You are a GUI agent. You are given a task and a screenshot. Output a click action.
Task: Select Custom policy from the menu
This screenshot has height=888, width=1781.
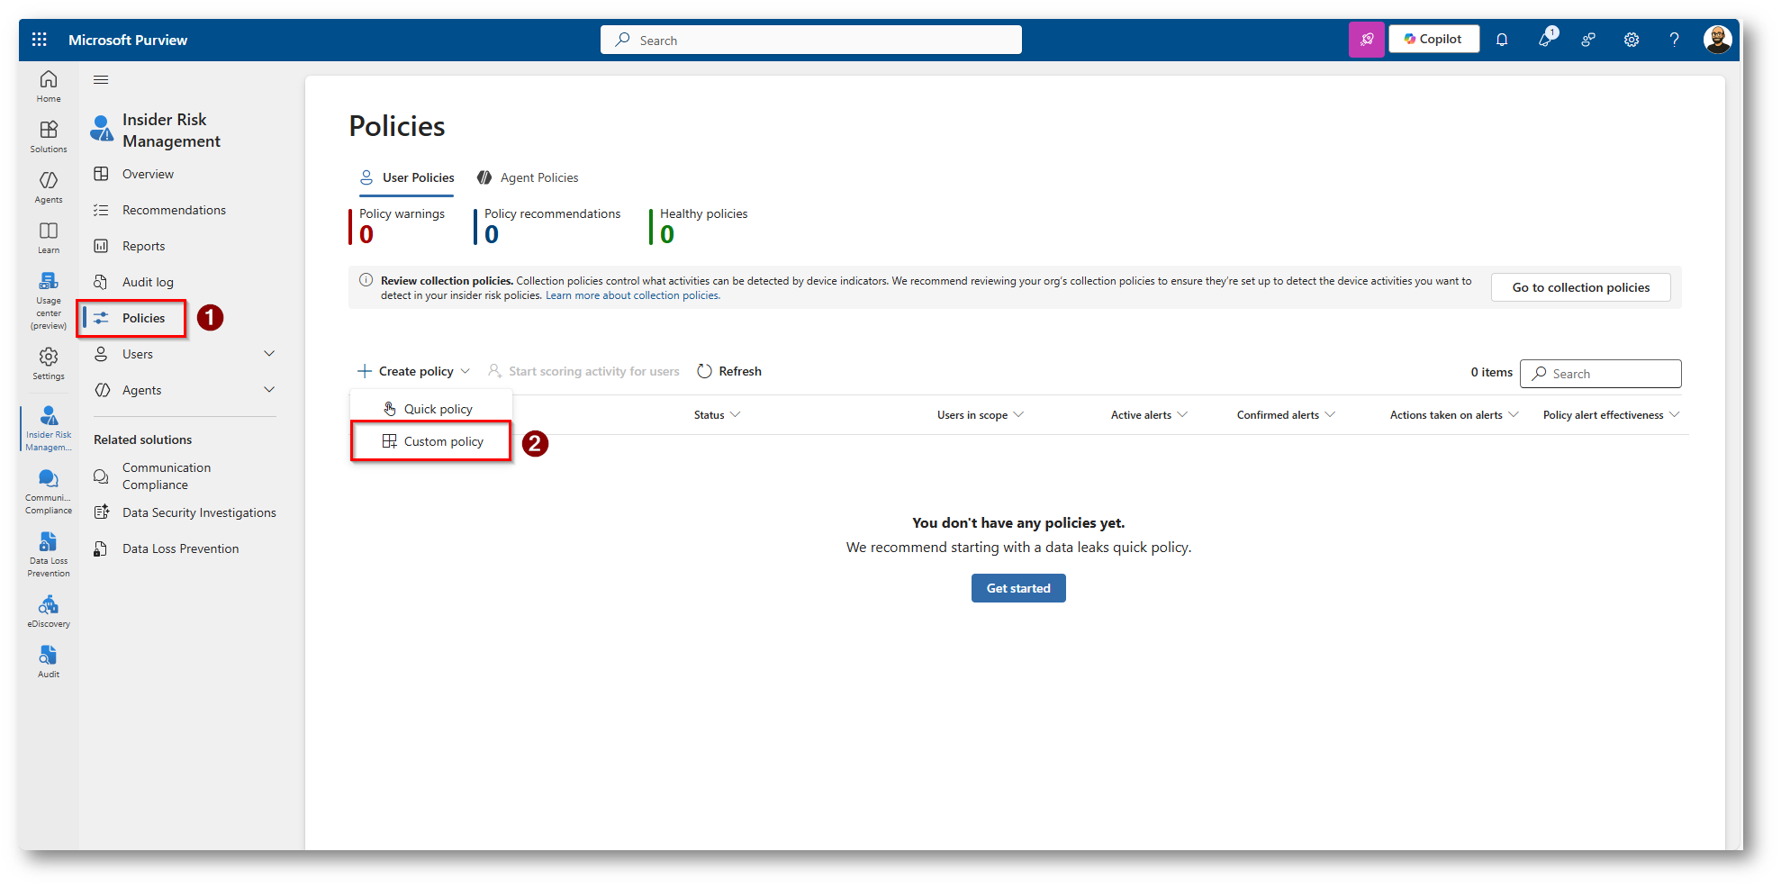pyautogui.click(x=443, y=441)
